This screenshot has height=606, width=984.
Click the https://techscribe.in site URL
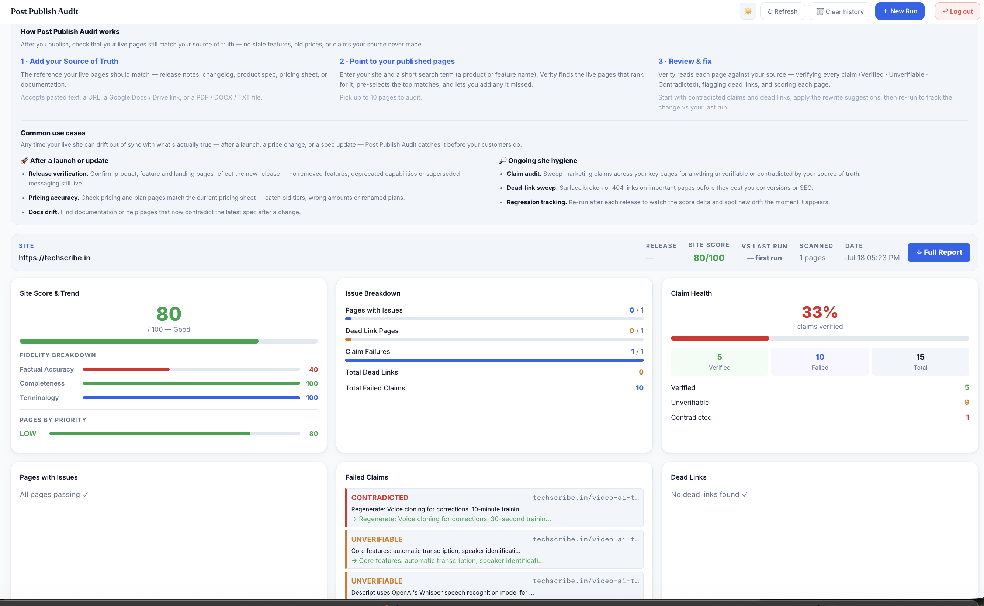[x=55, y=257]
